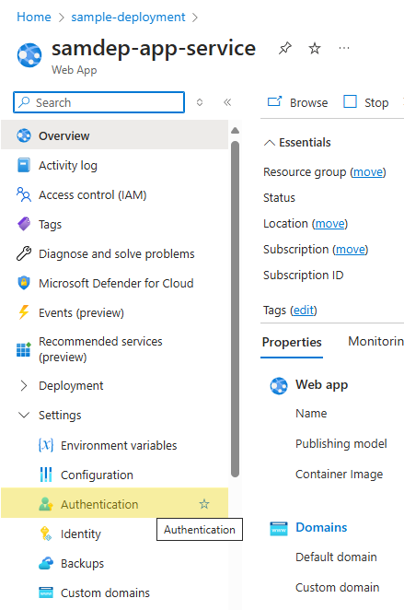Click the Events (preview) lightning icon
This screenshot has width=404, height=610.
pyautogui.click(x=24, y=312)
